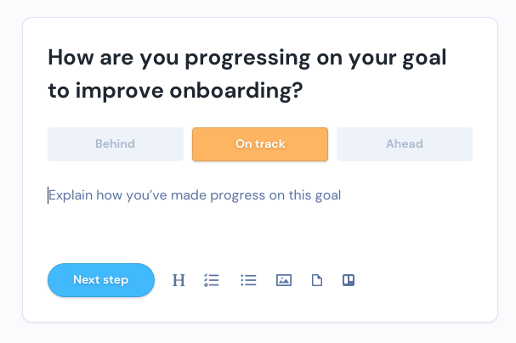Switch the status to Ahead
Viewport: 516px width, 343px height.
coord(405,144)
